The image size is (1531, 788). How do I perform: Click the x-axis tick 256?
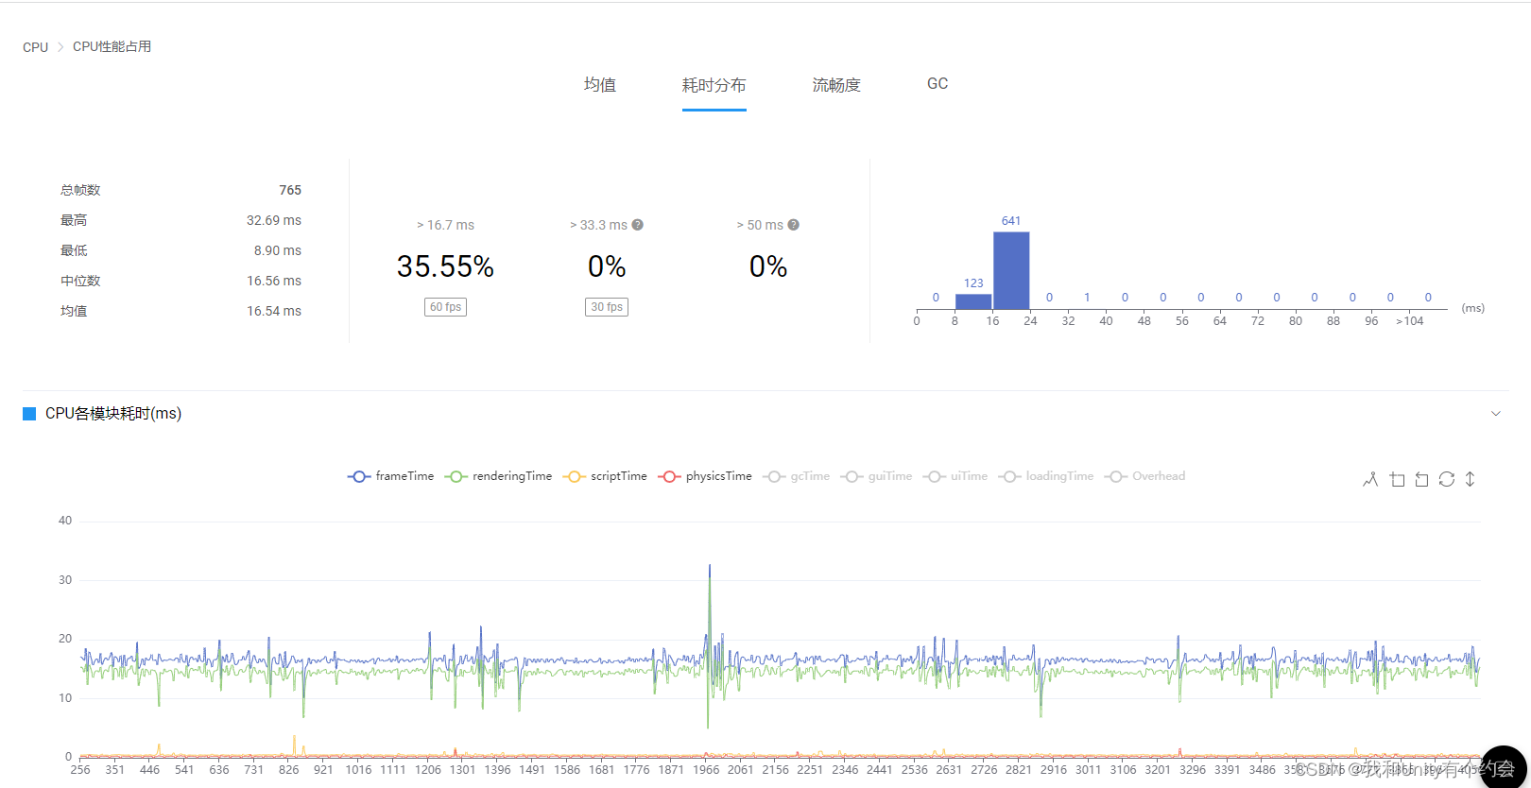click(80, 770)
